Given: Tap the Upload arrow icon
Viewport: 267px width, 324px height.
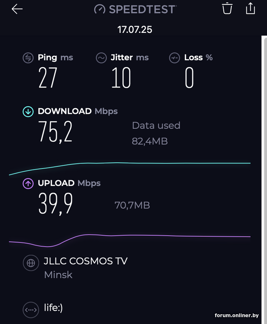Looking at the screenshot, I should 28,183.
